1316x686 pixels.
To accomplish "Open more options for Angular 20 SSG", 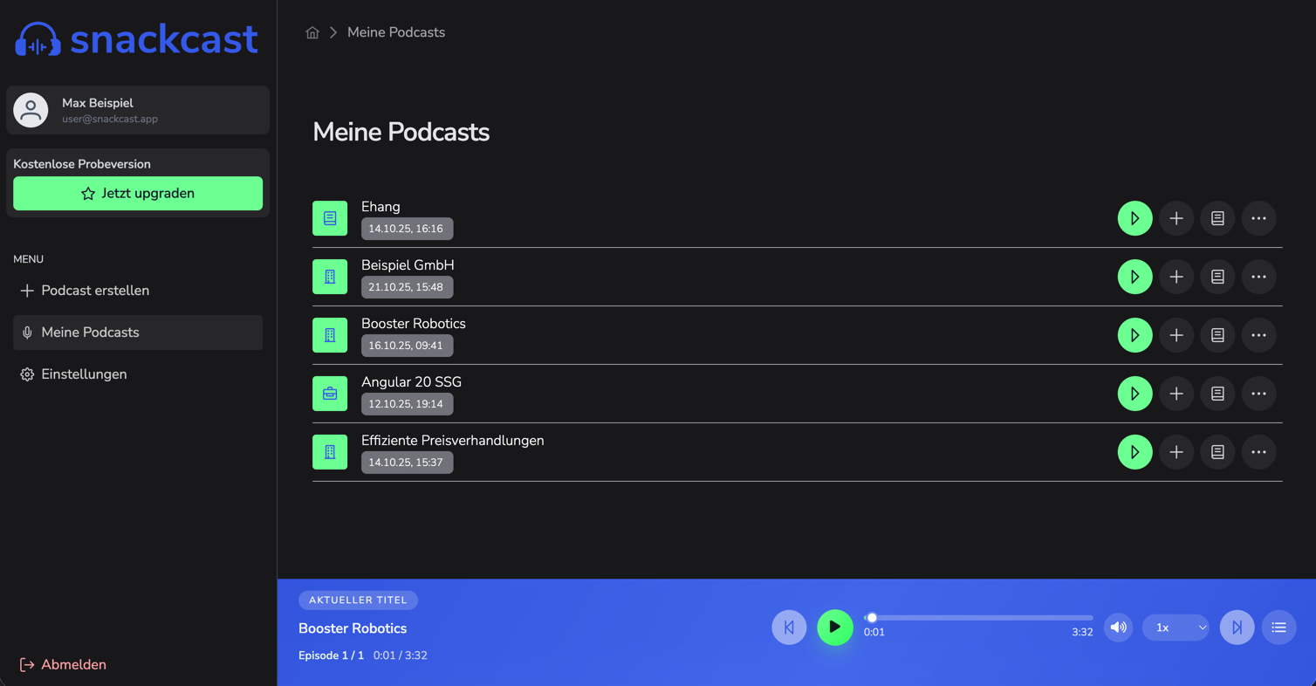I will [x=1258, y=393].
